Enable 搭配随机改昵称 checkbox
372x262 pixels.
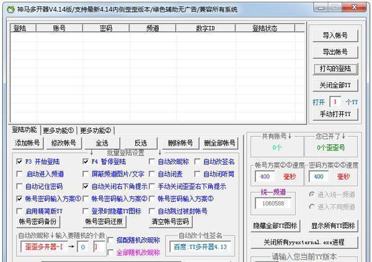point(110,240)
